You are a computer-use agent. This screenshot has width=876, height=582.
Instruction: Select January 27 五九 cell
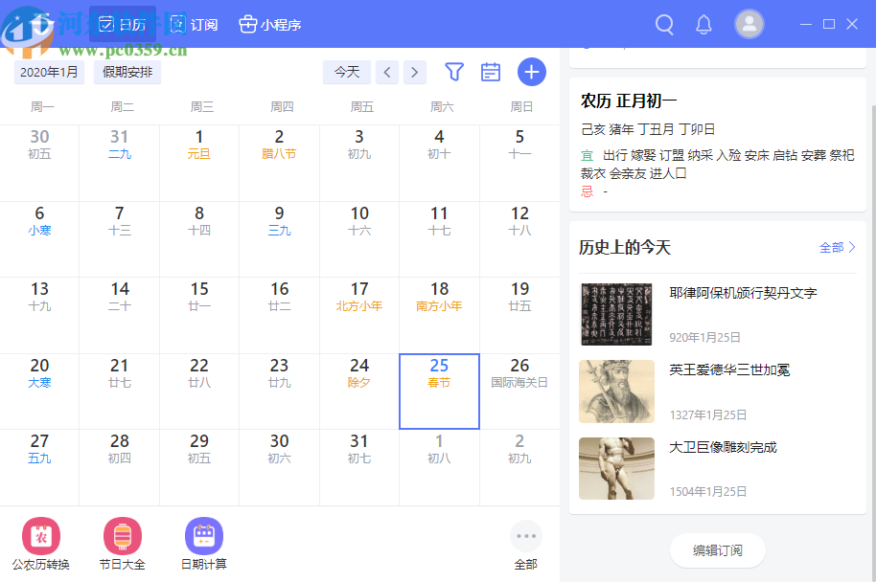click(x=39, y=467)
